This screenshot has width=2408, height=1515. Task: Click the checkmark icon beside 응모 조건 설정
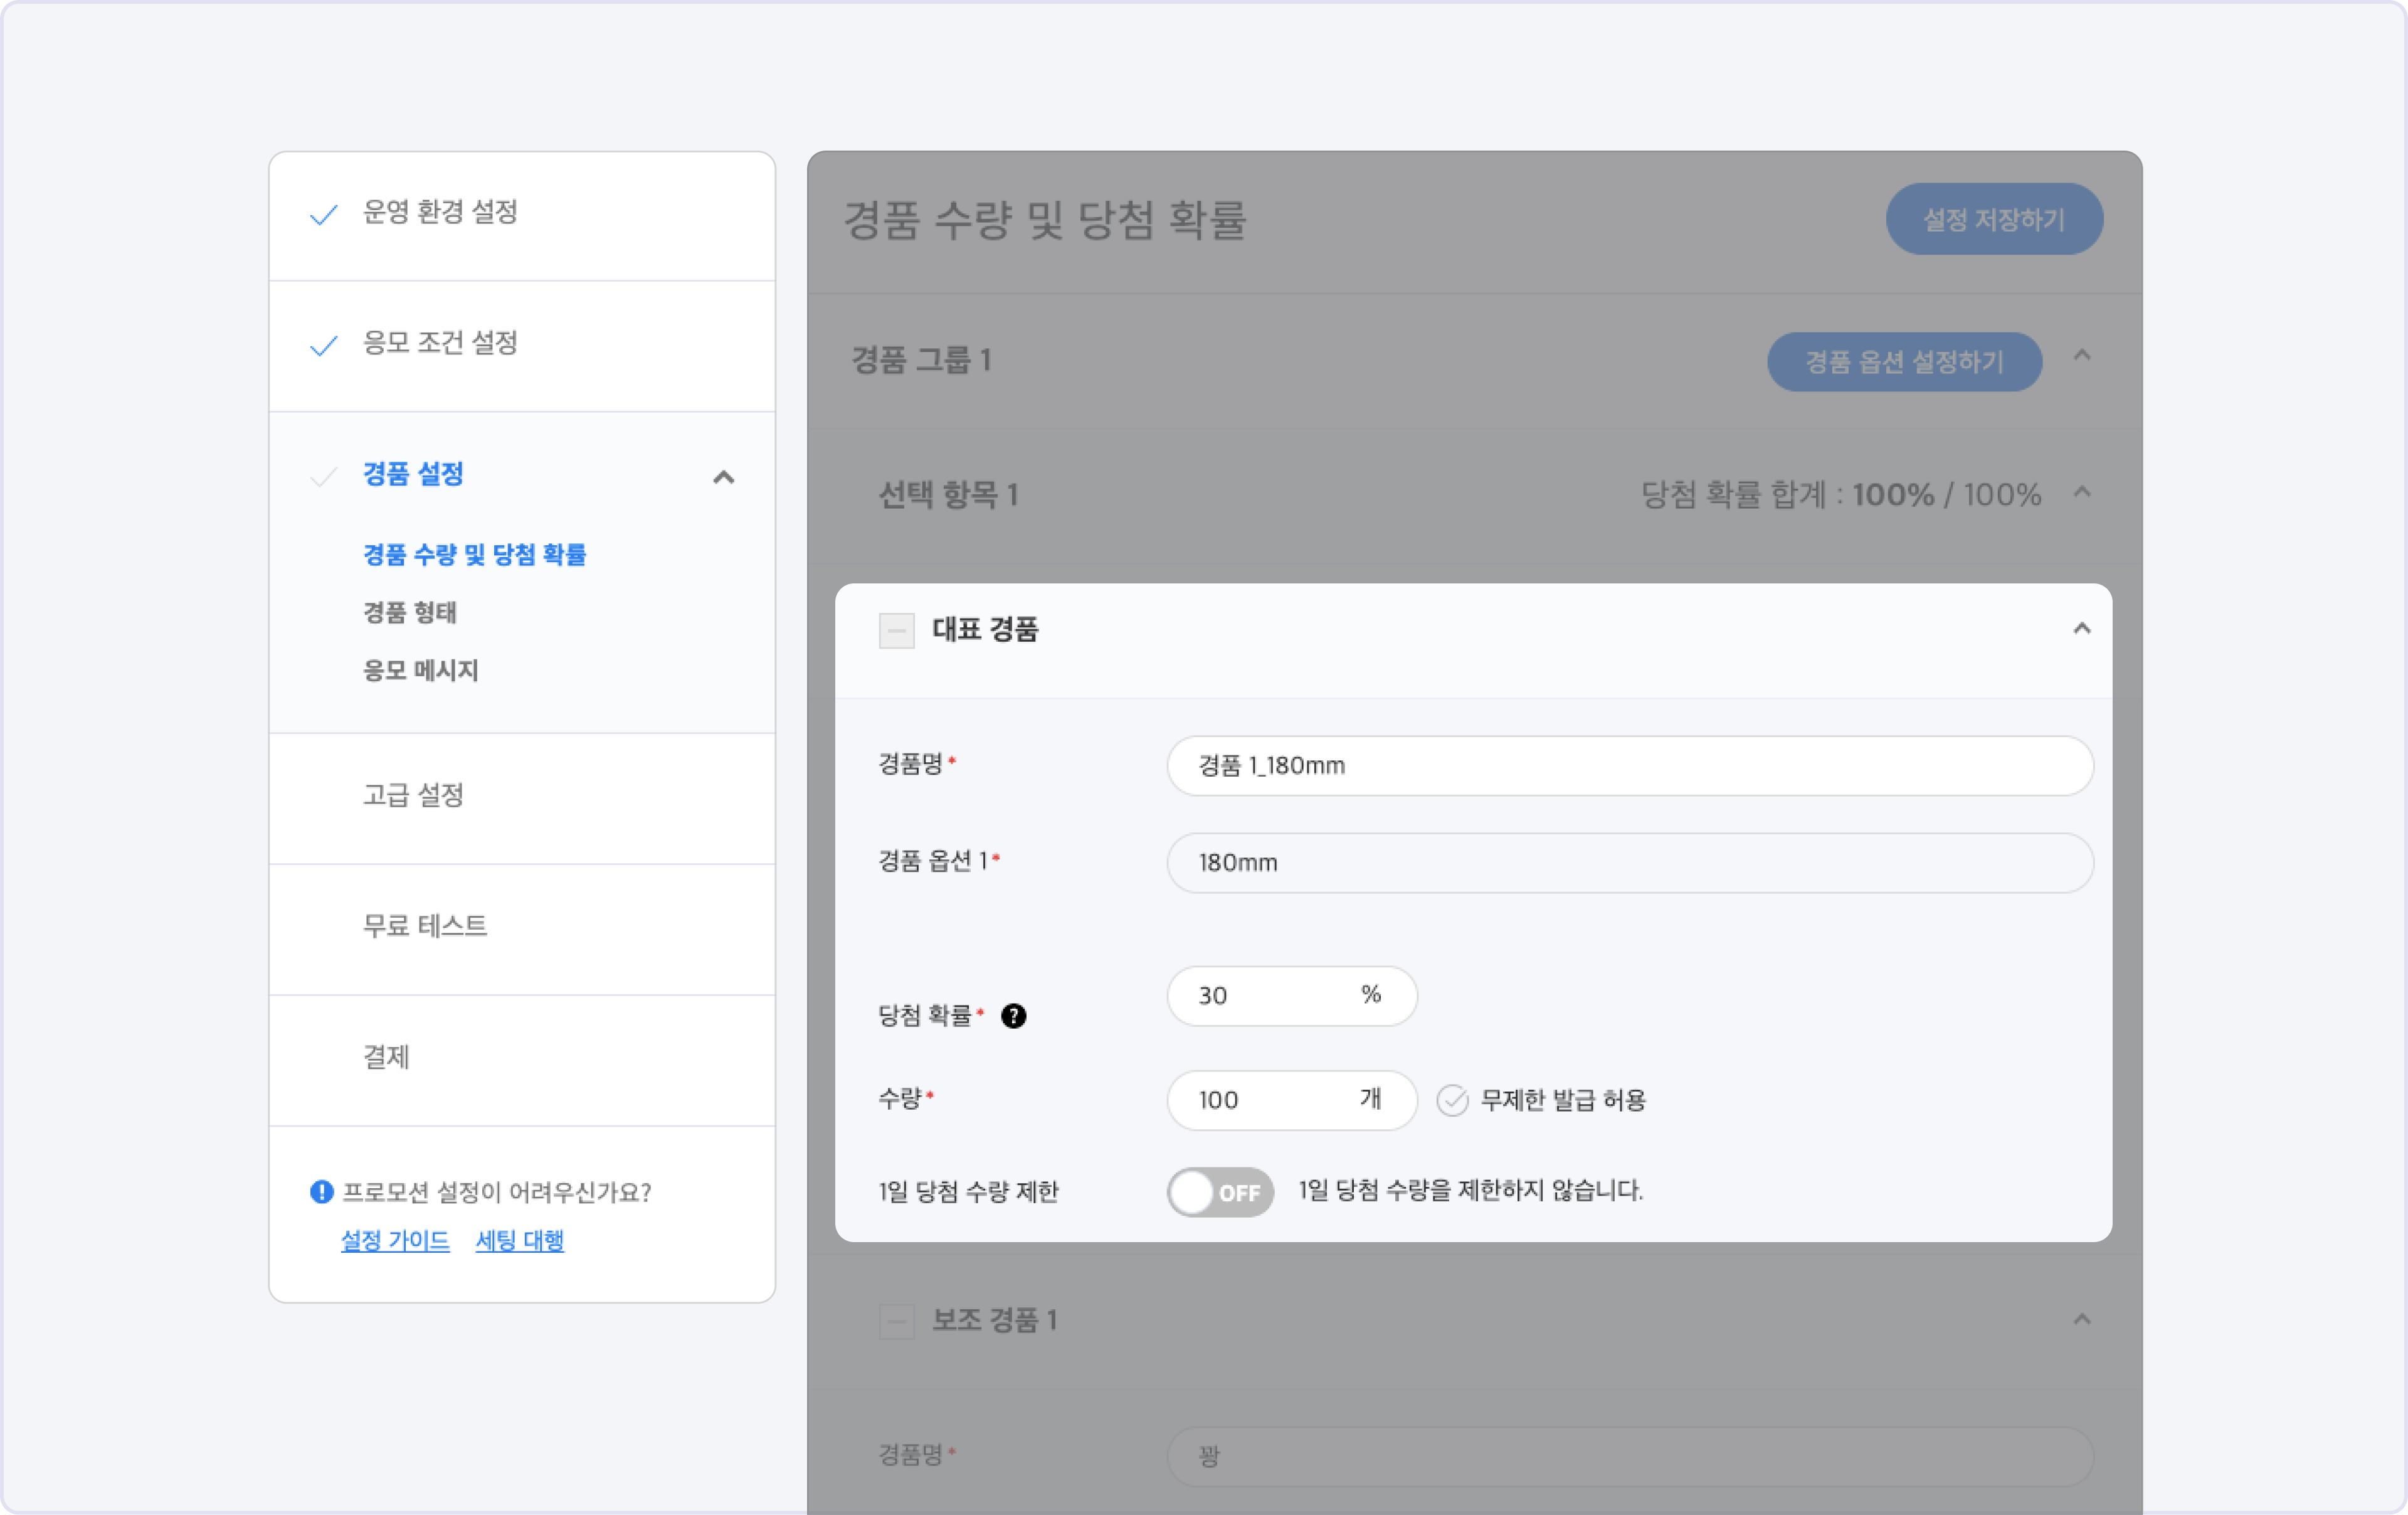click(x=323, y=345)
